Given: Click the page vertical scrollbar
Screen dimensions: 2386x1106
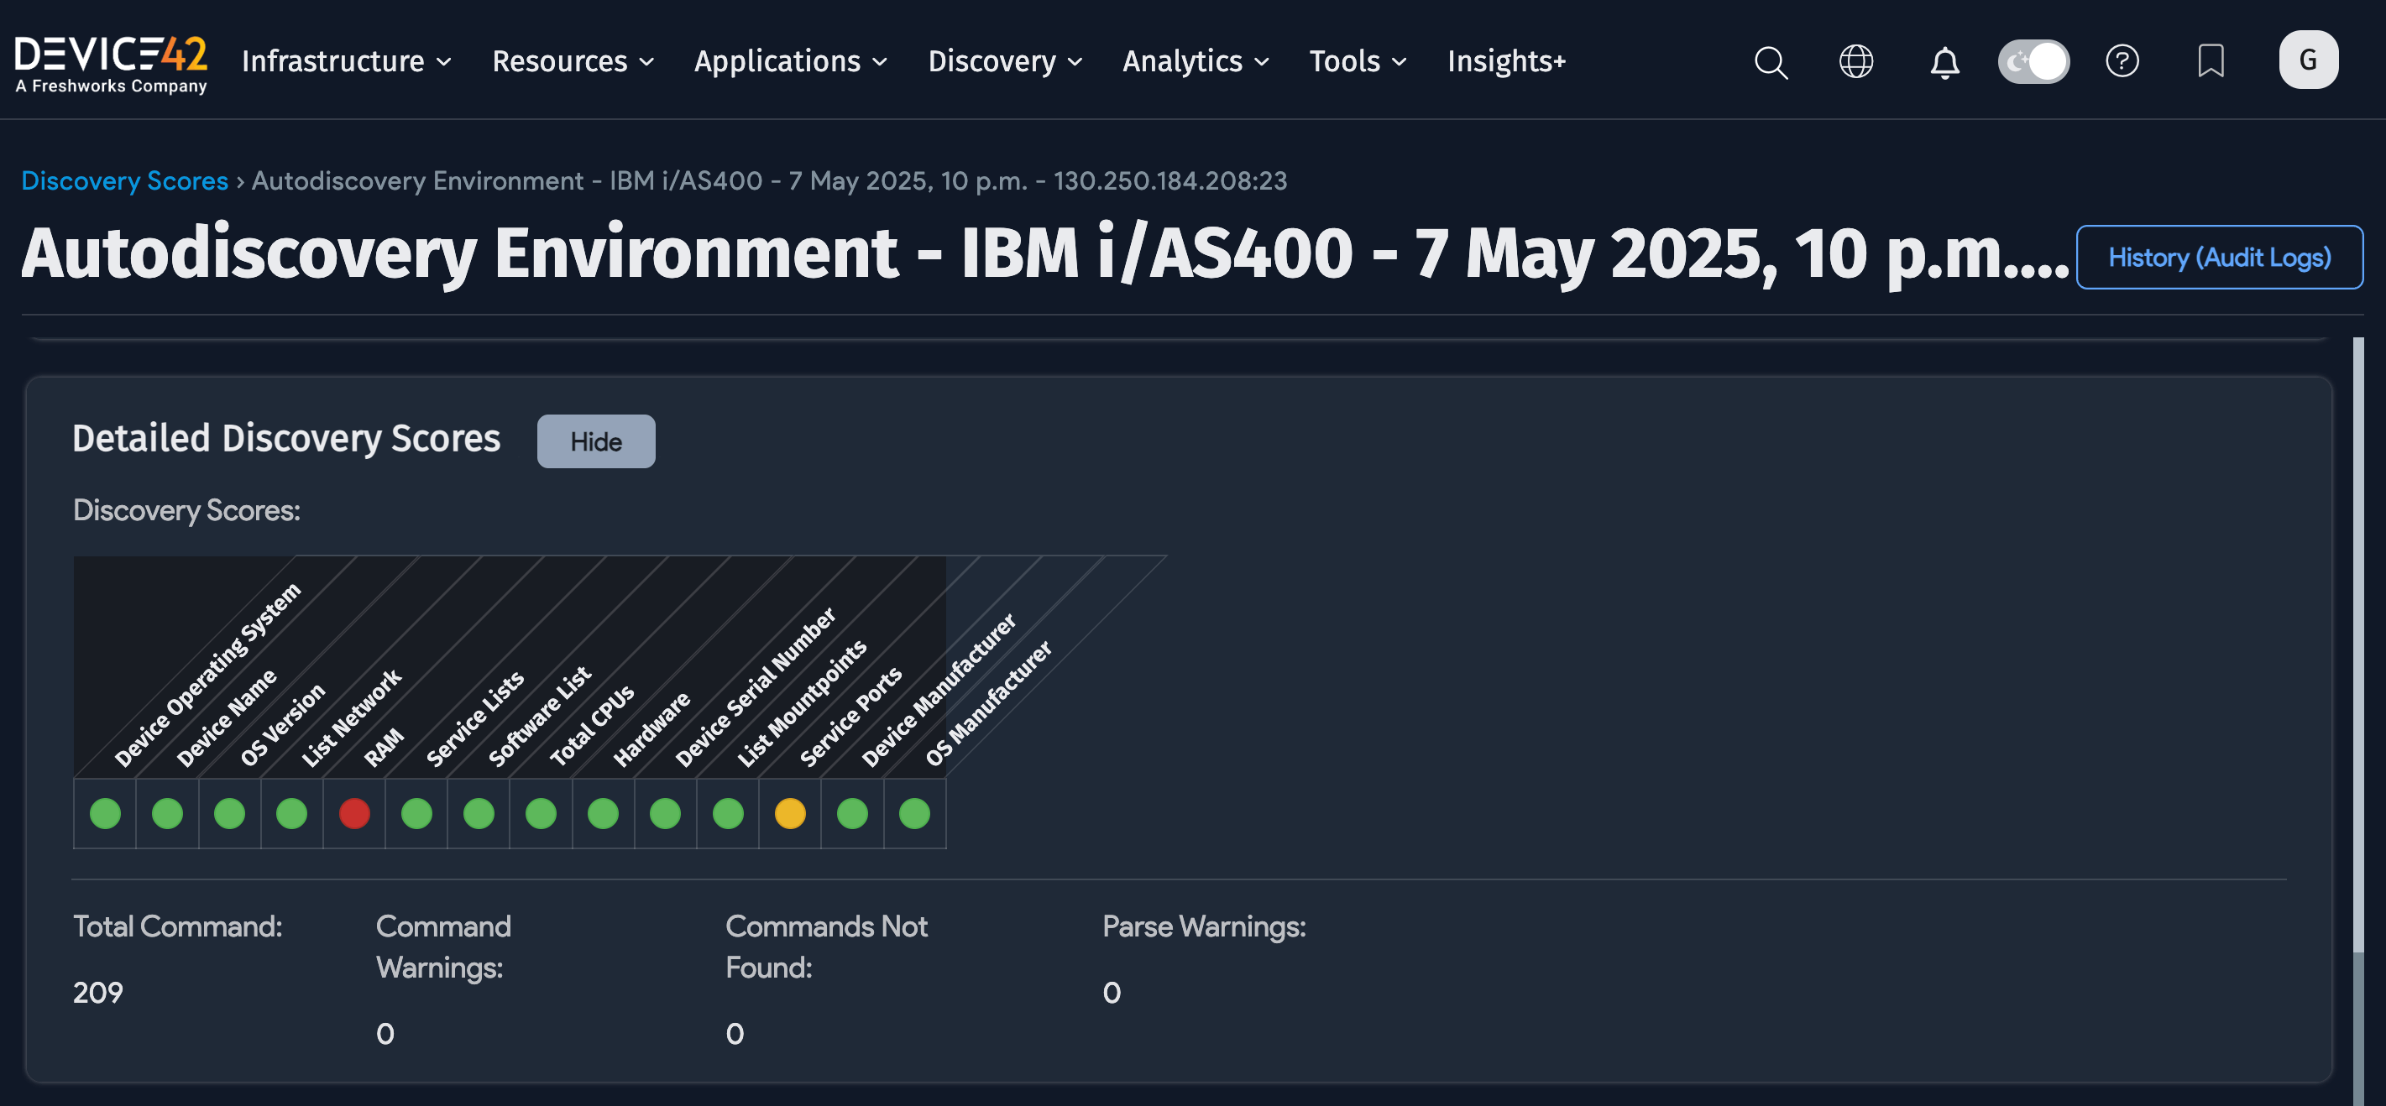Looking at the screenshot, I should click(x=2357, y=648).
